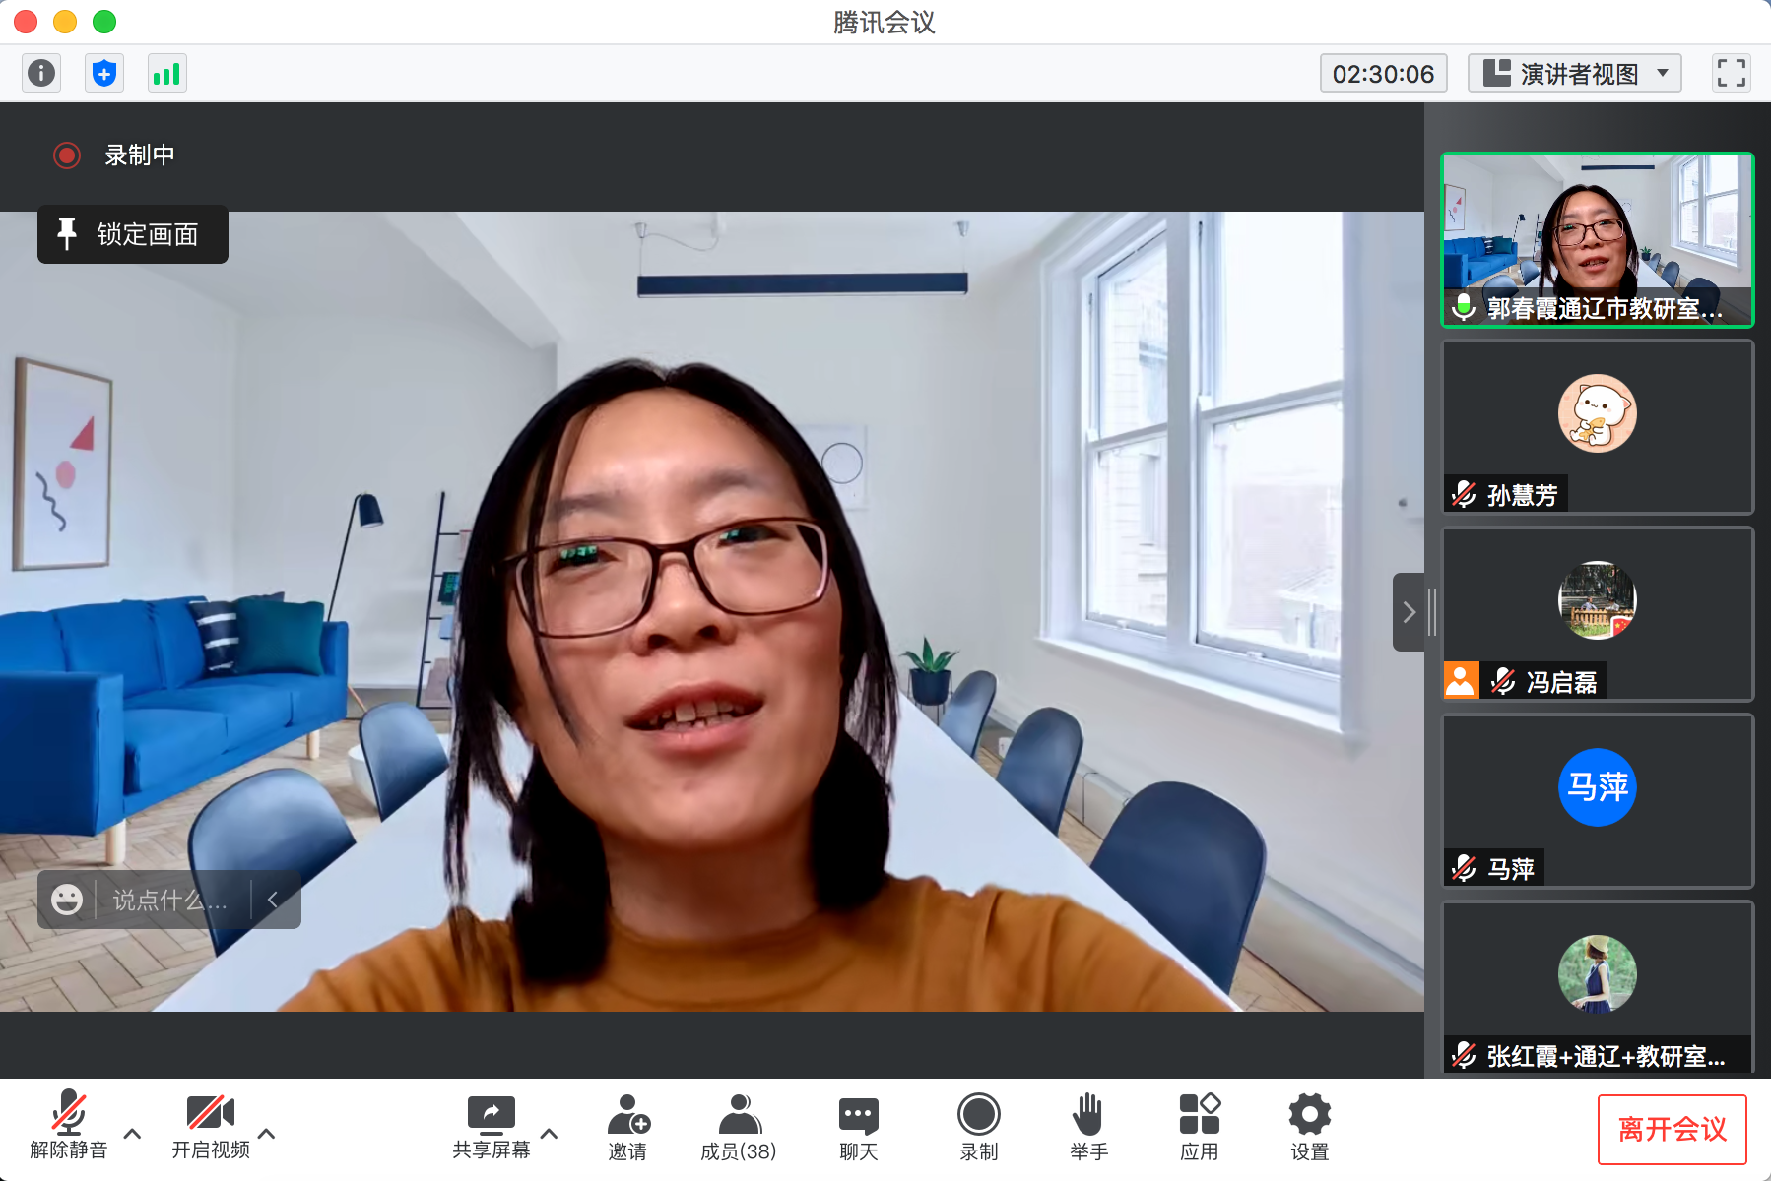1771x1181 pixels.
Task: Click the 录制中 recording indicator
Action: [x=114, y=155]
